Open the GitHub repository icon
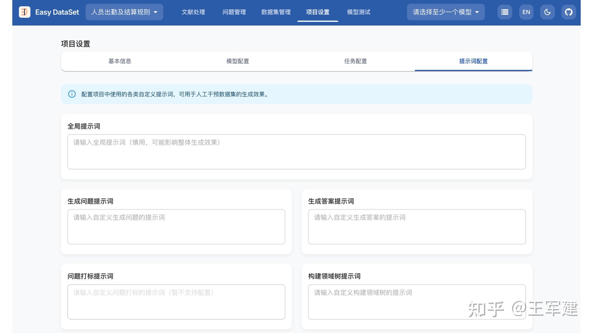 [569, 12]
